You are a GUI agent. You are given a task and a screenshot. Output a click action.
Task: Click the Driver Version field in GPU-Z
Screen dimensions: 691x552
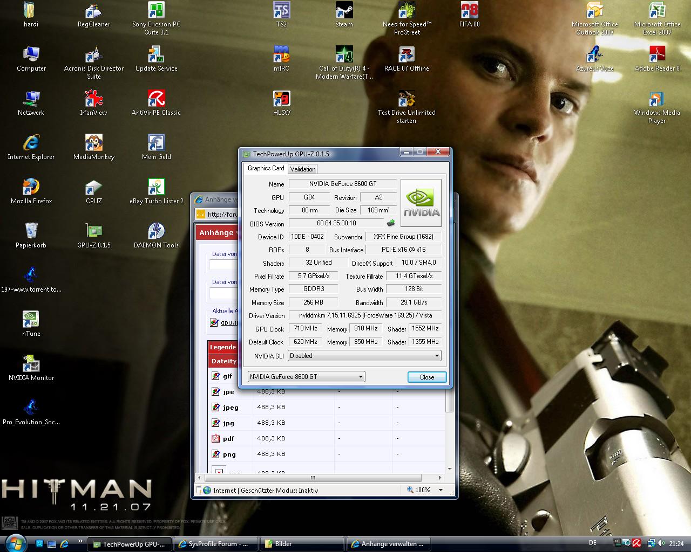365,315
